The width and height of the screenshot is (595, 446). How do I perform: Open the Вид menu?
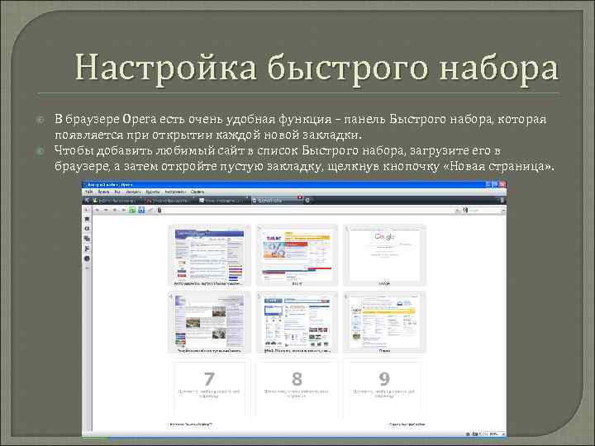[117, 192]
